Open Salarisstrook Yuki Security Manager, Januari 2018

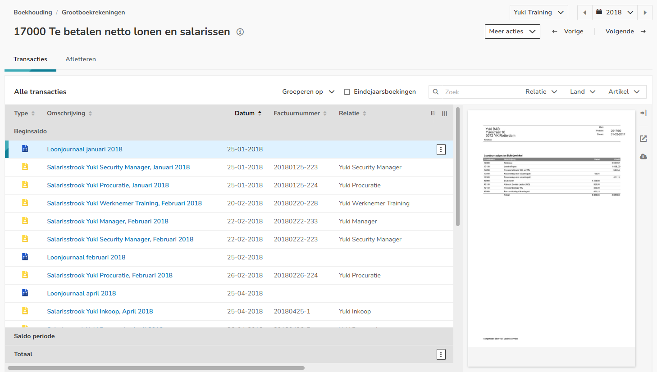(119, 168)
